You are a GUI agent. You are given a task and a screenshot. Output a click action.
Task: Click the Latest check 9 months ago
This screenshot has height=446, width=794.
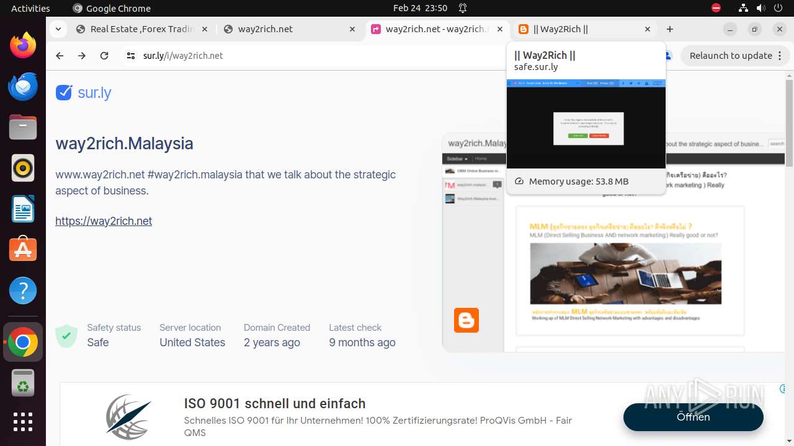click(362, 335)
